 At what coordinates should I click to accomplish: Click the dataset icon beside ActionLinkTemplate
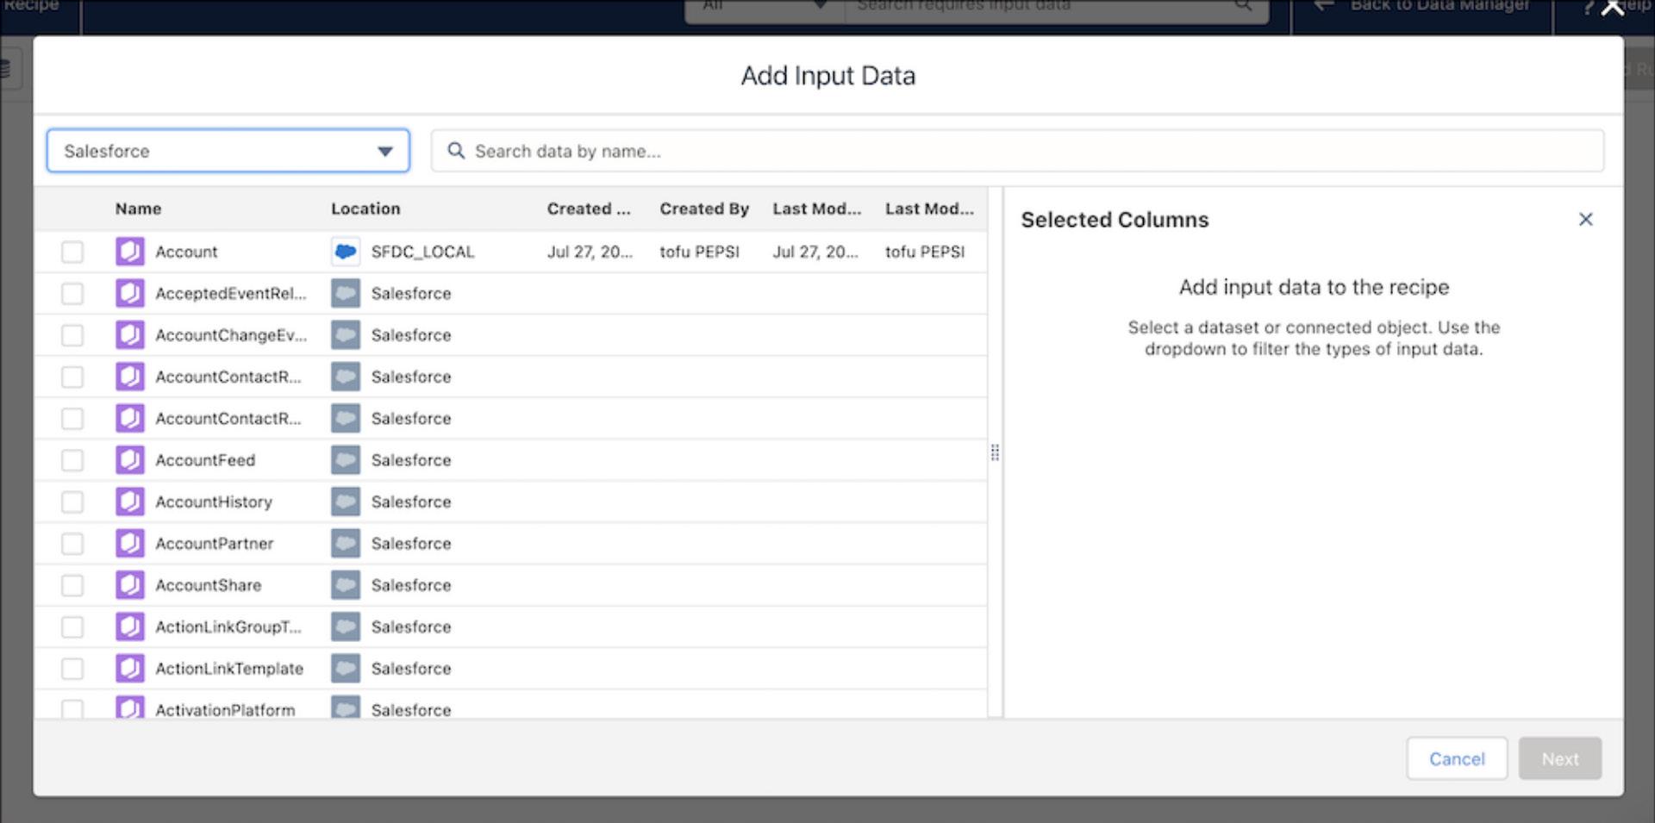click(x=130, y=669)
